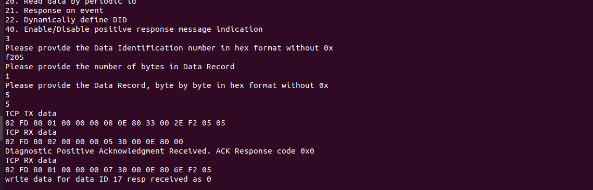Click the entered menu choice '3'

tap(8, 39)
